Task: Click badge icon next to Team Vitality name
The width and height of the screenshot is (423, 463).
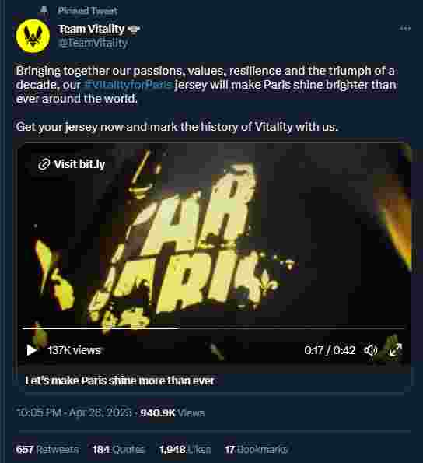Action: [x=134, y=30]
